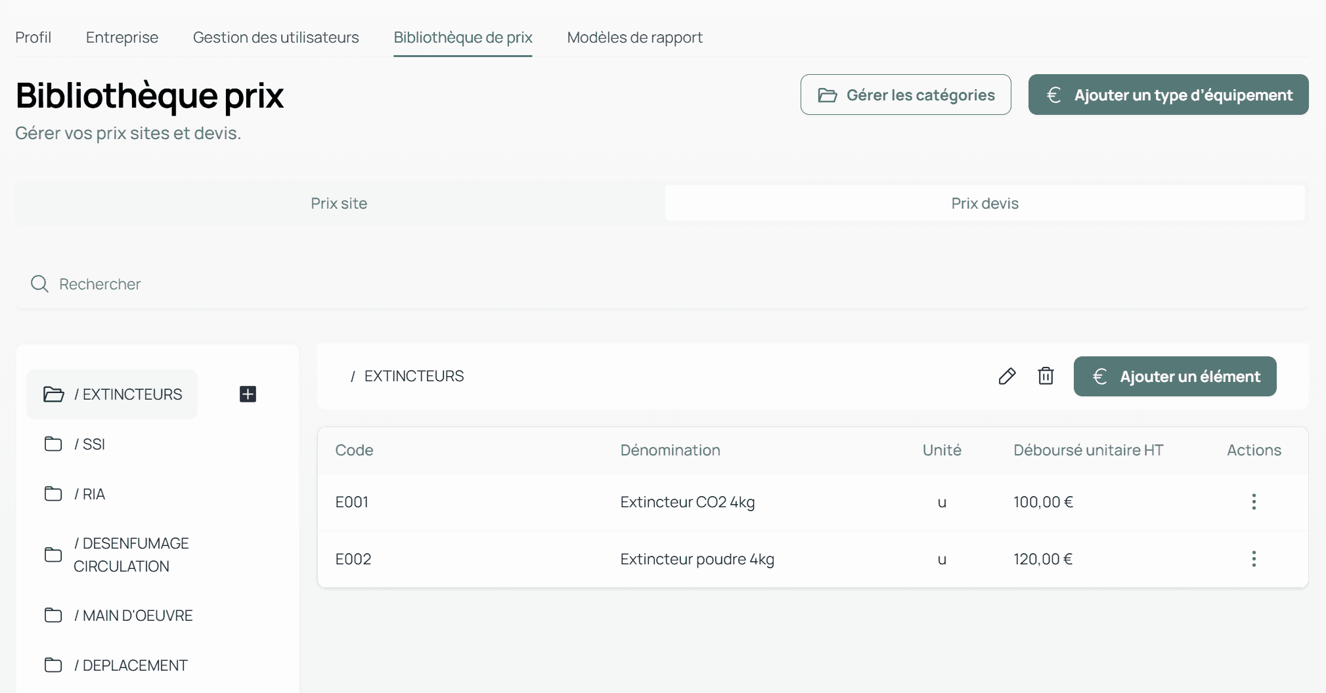Click the search magnifier icon
This screenshot has width=1326, height=693.
[39, 284]
